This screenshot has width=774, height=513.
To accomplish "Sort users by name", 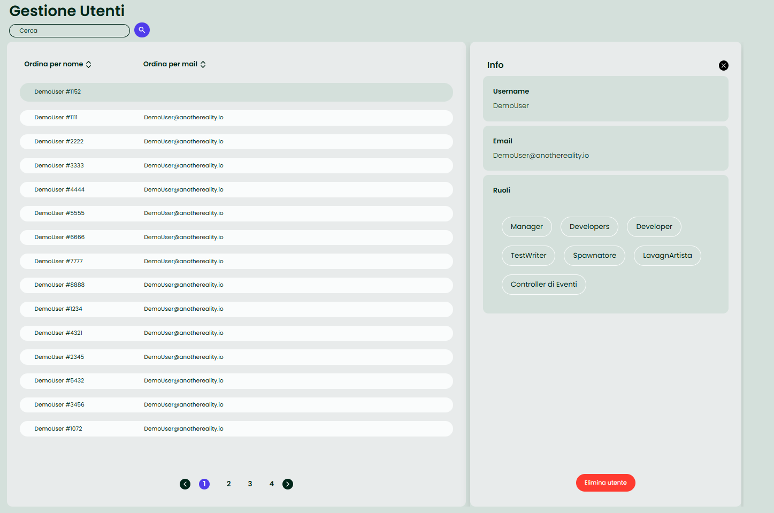I will pyautogui.click(x=58, y=64).
